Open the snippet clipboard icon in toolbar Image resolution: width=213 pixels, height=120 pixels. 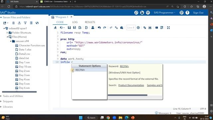tap(122, 28)
